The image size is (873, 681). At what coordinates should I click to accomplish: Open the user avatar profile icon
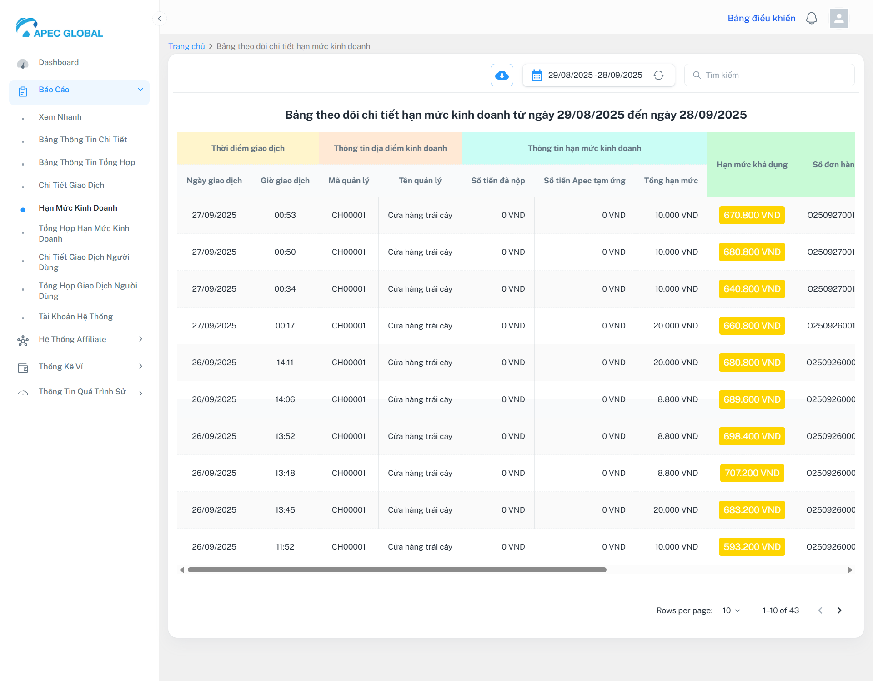point(839,18)
